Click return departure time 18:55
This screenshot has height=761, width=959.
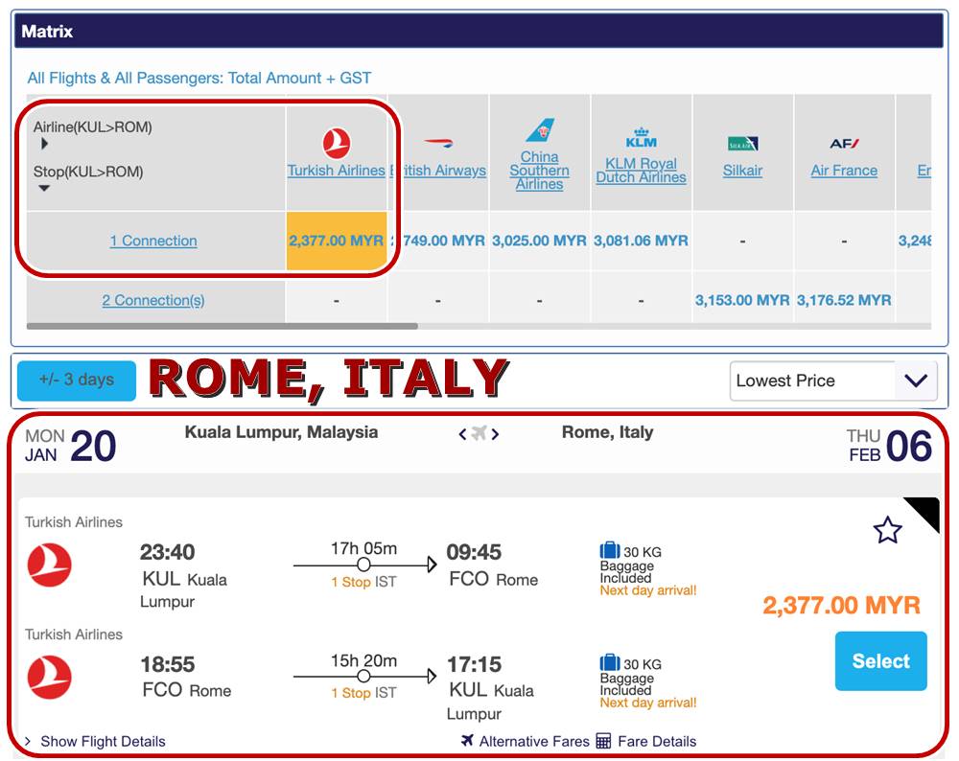168,664
